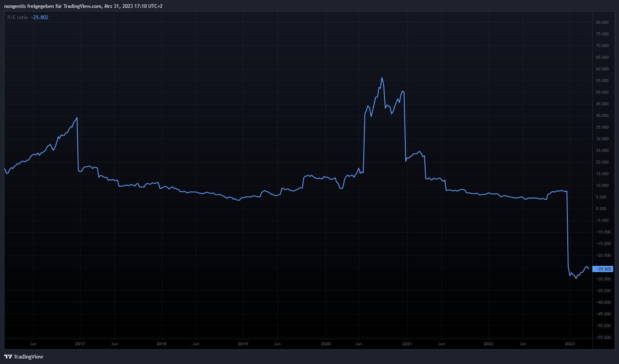Select the 2019 time axis marker
The height and width of the screenshot is (364, 619).
tap(242, 344)
